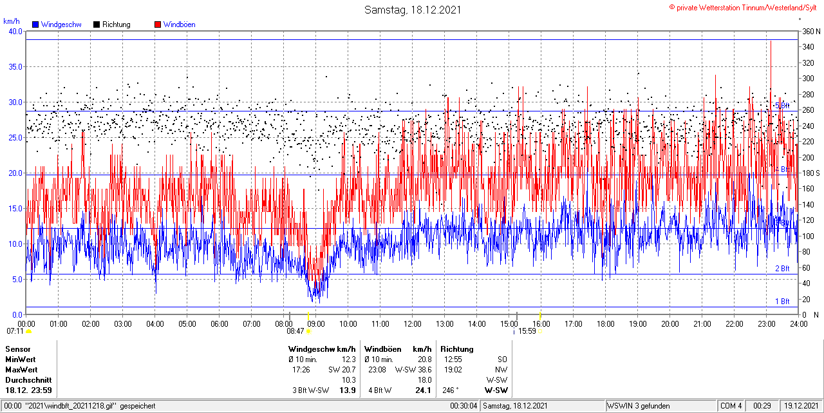
Task: Click the SO direction value
Action: 502,360
